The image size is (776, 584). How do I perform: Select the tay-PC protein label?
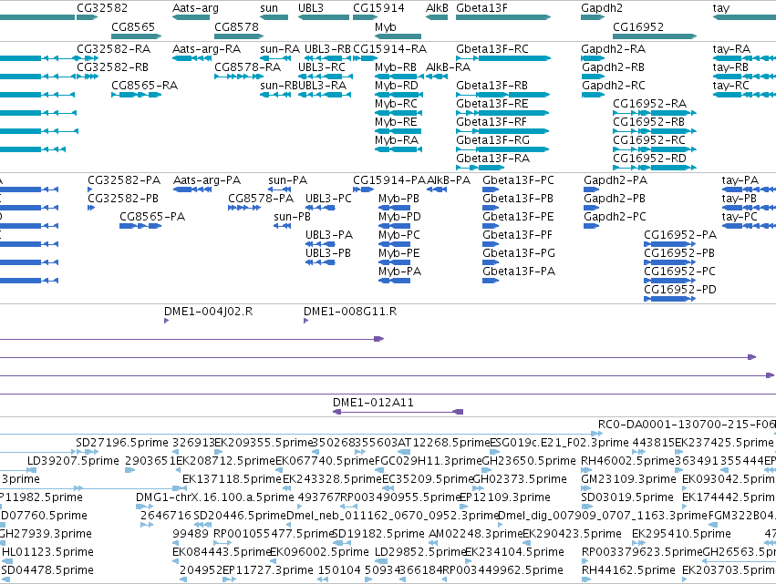[740, 217]
